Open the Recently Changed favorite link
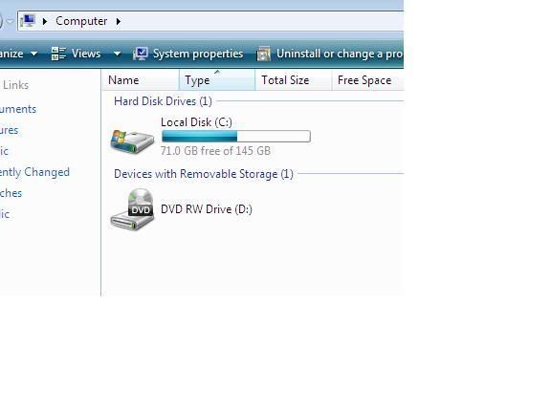 pyautogui.click(x=34, y=172)
